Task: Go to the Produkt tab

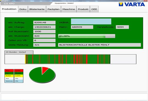Action: pyautogui.click(x=83, y=9)
